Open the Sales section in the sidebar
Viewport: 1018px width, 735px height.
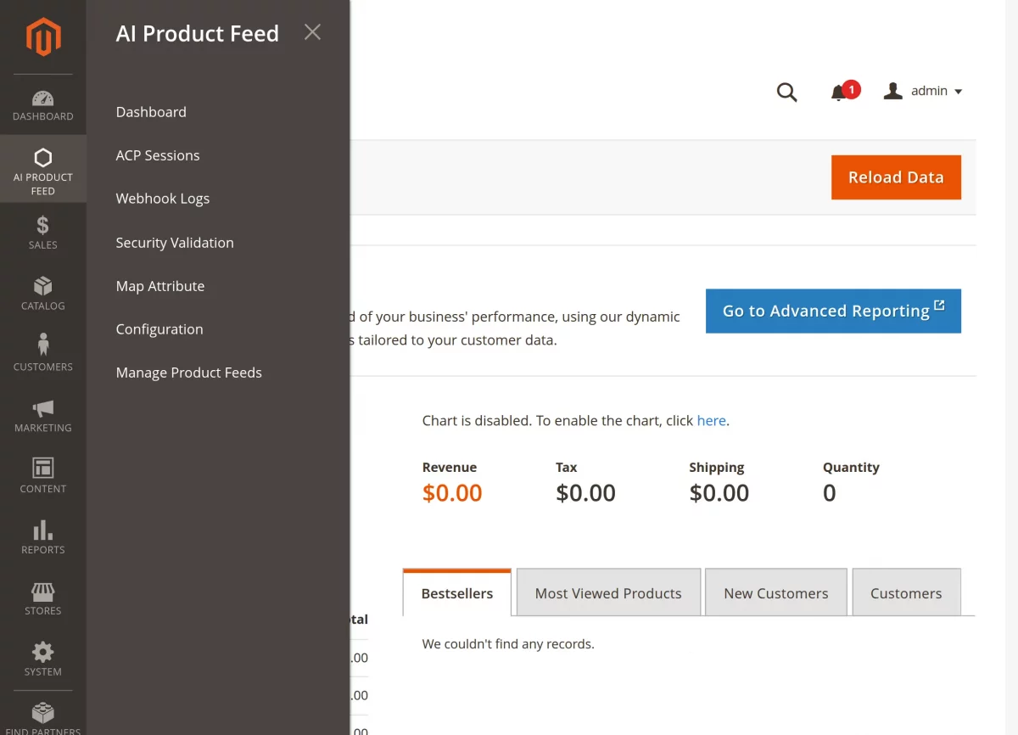42,231
